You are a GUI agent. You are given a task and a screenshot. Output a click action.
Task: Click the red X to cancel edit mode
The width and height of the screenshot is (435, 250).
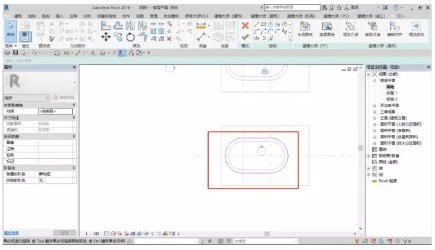click(245, 26)
